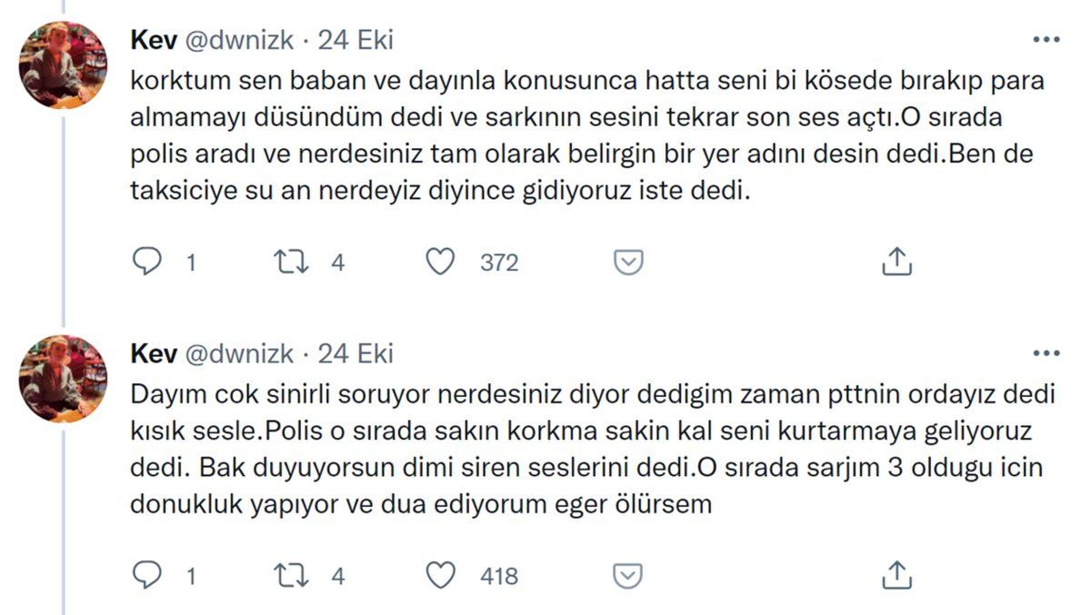
Task: Bookmark the second tweet
Action: click(x=626, y=574)
